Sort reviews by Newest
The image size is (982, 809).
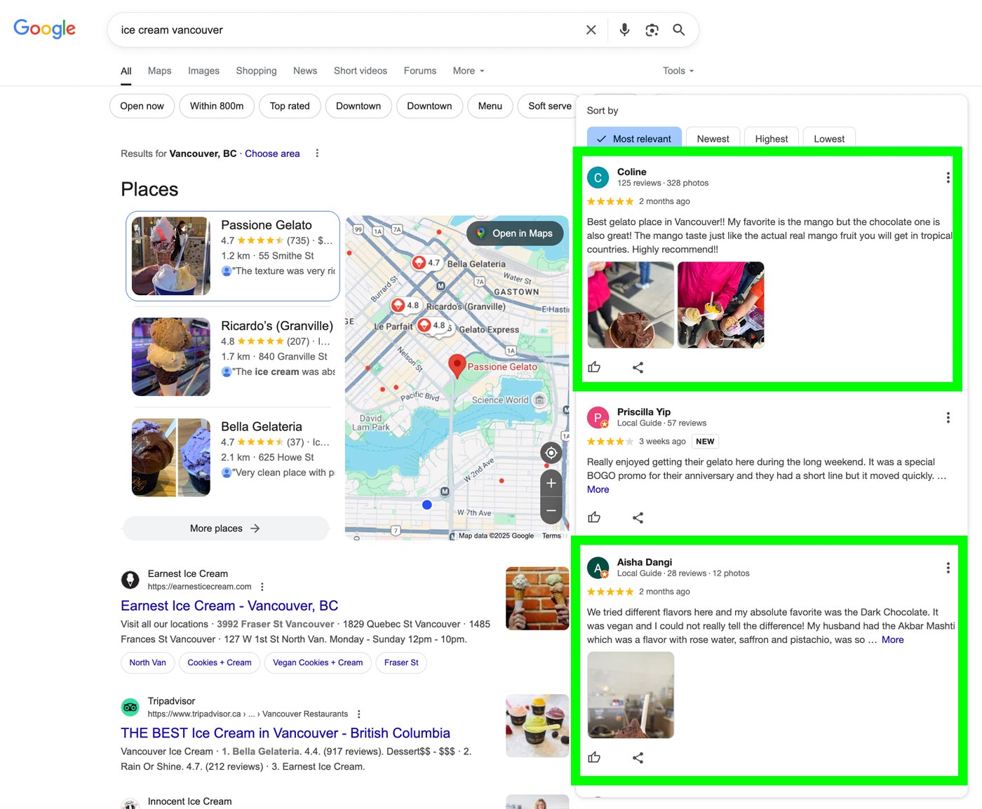point(713,137)
